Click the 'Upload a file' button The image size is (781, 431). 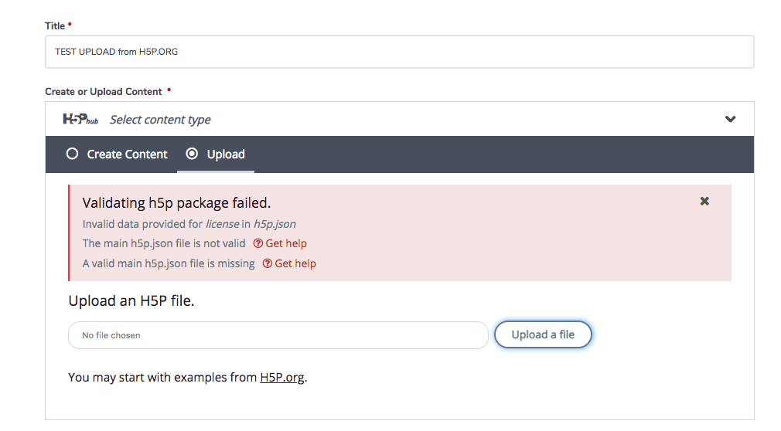click(x=543, y=334)
